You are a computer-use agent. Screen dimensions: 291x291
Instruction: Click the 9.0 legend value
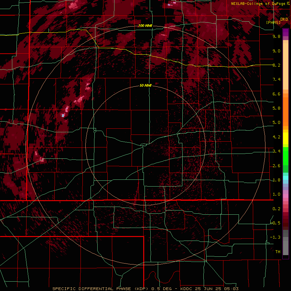click(276, 51)
